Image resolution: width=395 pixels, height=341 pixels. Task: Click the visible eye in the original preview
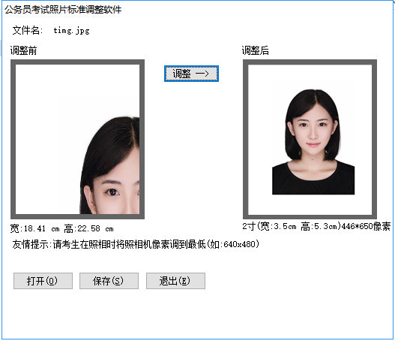(x=112, y=192)
